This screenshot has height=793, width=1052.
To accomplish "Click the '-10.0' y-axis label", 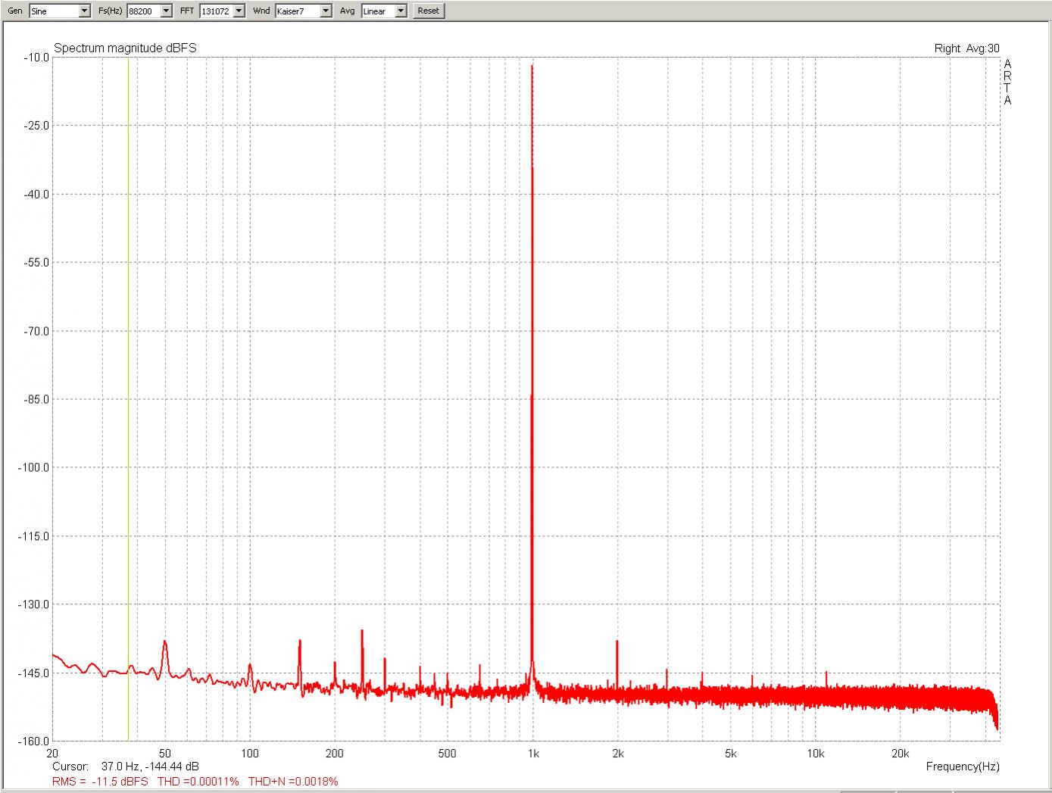I will click(x=36, y=58).
